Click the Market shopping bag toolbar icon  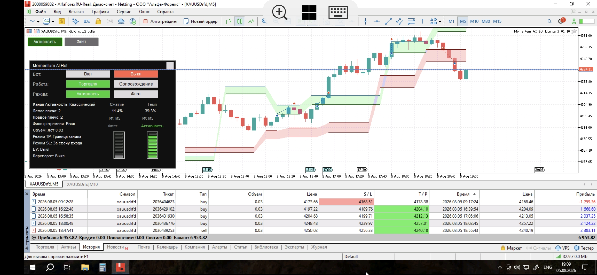98,21
